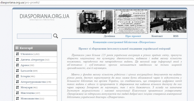
Task: Open the RSS feed link
Action: click(x=176, y=36)
